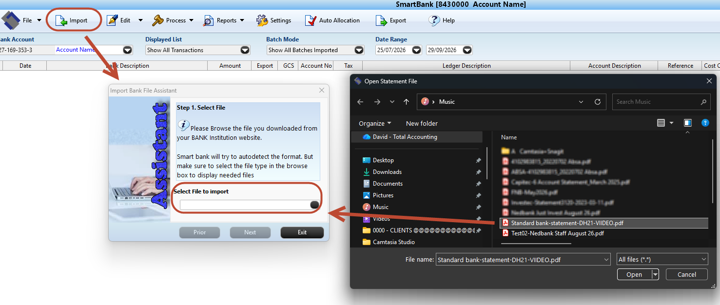The height and width of the screenshot is (305, 720).
Task: Click the SmartBank diamond logo icon
Action: 10,20
